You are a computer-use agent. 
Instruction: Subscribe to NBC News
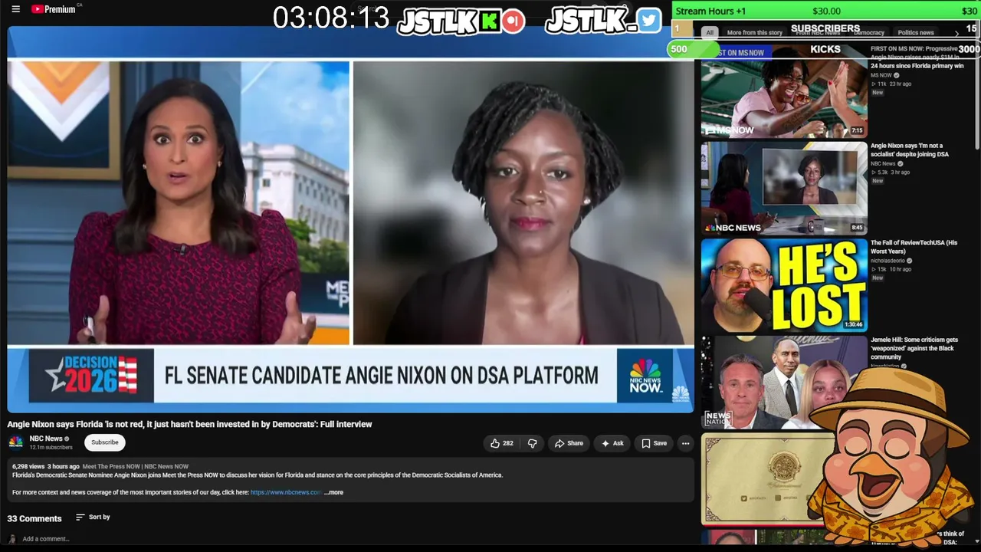(x=105, y=442)
